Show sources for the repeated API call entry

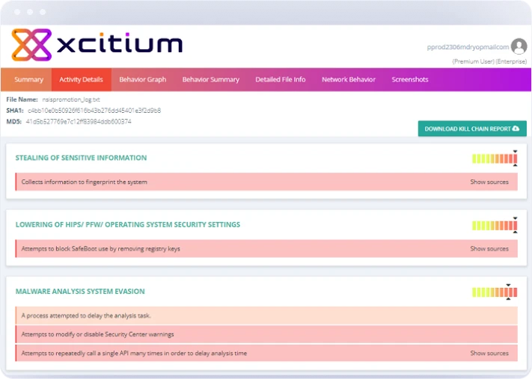click(x=489, y=353)
